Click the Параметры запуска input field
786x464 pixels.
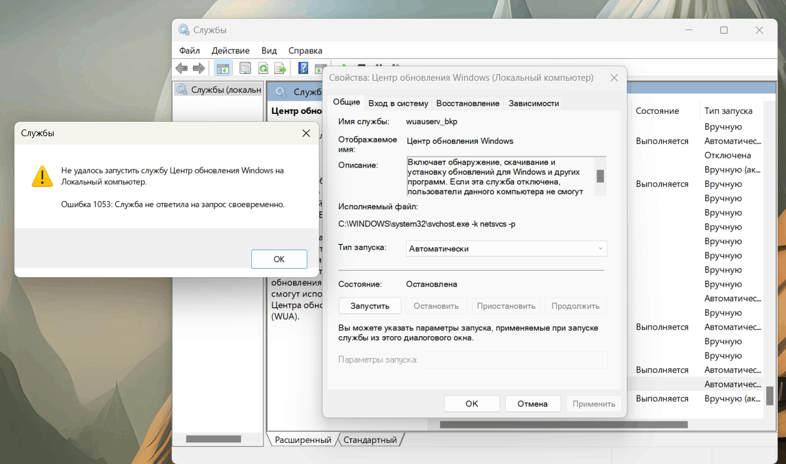tap(514, 360)
